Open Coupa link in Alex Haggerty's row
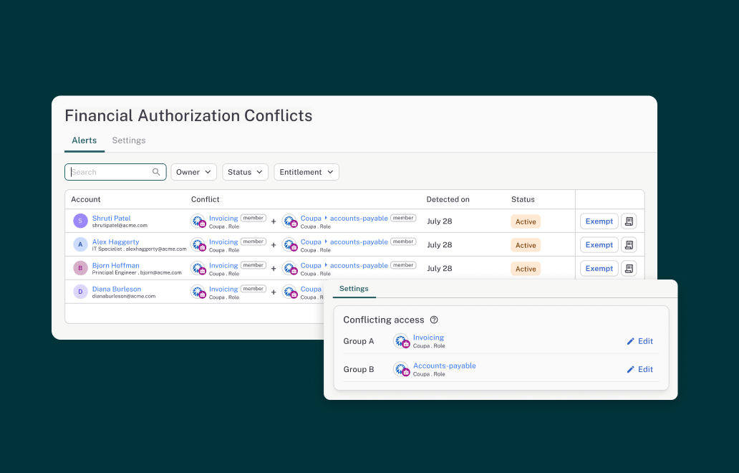 pos(311,242)
